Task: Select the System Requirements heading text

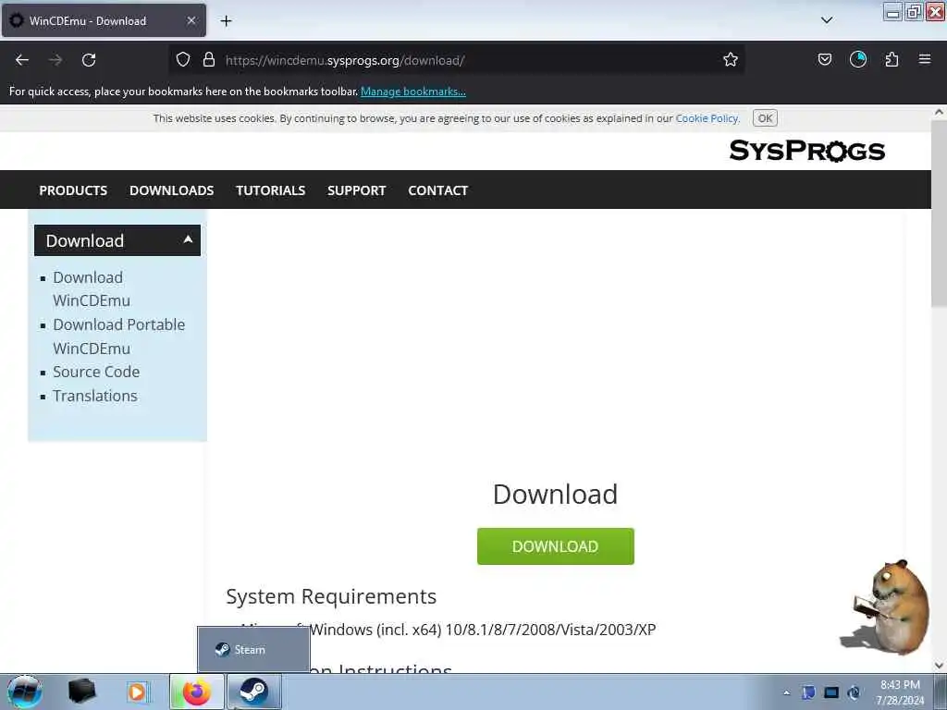Action: (x=331, y=596)
